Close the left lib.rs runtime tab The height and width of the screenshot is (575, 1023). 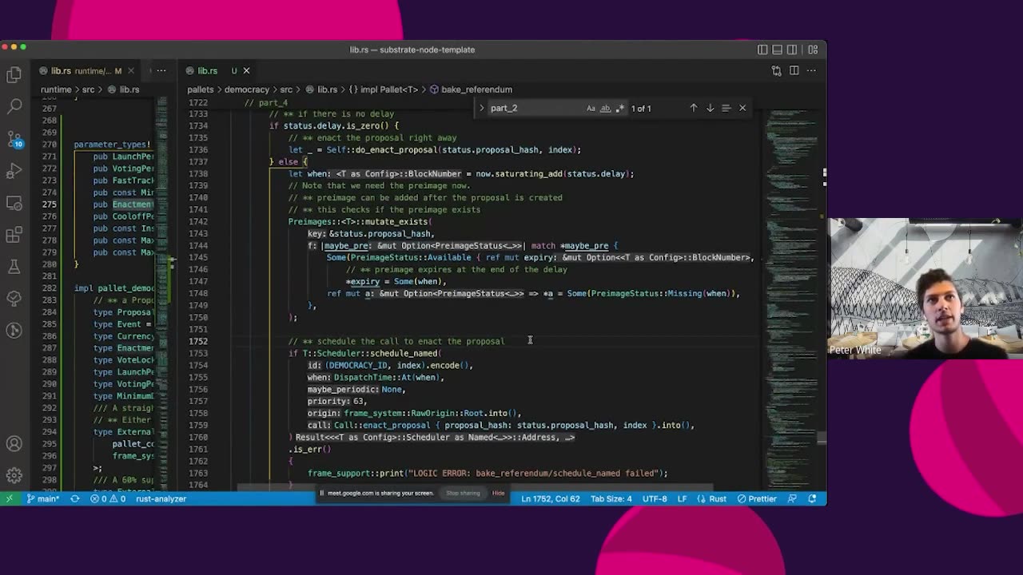pyautogui.click(x=131, y=71)
